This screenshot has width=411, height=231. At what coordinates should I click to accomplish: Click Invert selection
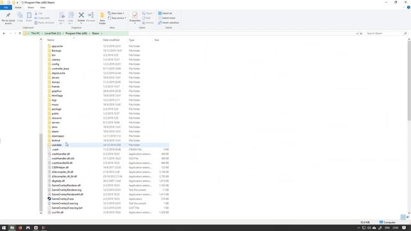(168, 23)
